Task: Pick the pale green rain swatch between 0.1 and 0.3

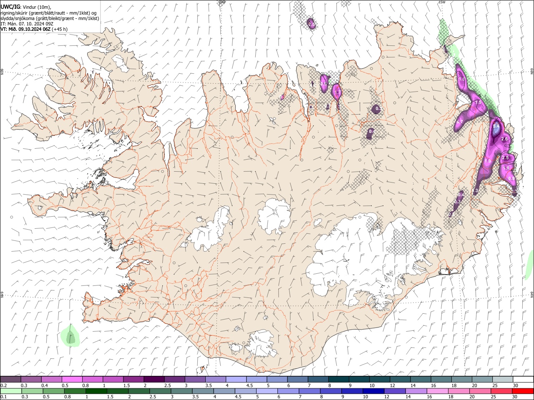Action: click(11, 391)
